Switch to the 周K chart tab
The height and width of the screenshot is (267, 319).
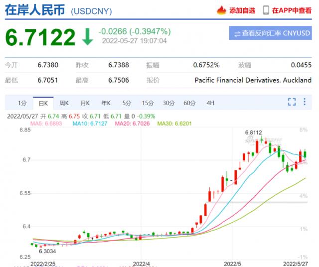tap(64, 103)
